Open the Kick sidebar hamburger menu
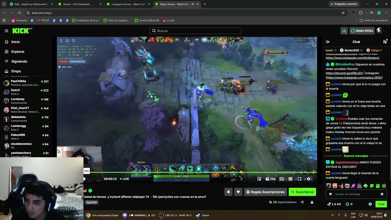 [6, 31]
